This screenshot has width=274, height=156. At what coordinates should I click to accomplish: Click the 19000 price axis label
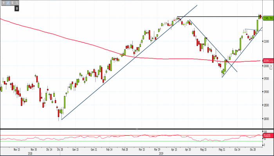[x=267, y=92]
